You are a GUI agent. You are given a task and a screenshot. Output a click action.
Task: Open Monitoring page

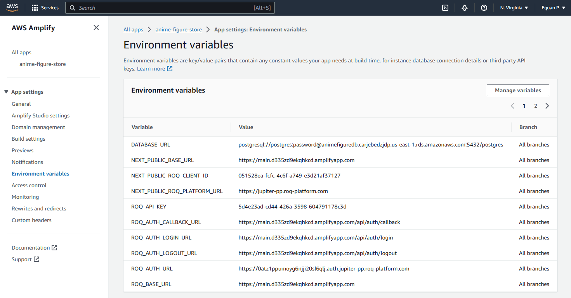tap(25, 197)
